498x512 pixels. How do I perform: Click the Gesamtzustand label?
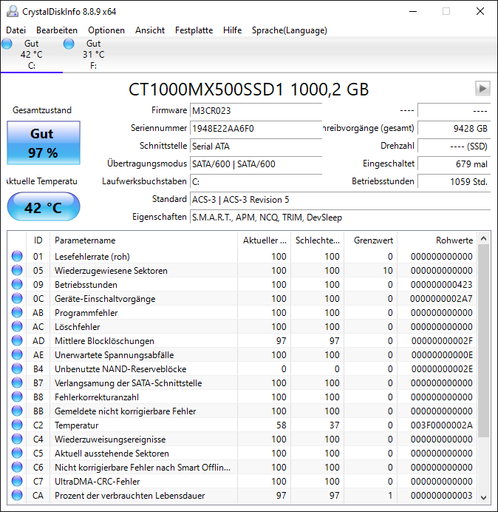pyautogui.click(x=42, y=110)
